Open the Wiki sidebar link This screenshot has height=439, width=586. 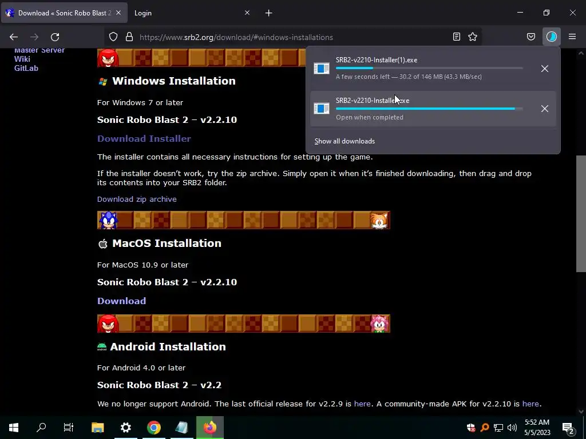coord(22,59)
